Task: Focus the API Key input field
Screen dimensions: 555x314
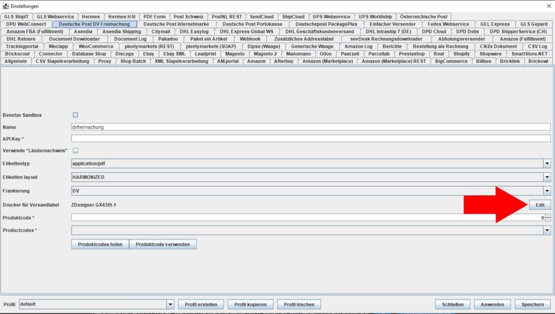Action: (x=311, y=139)
